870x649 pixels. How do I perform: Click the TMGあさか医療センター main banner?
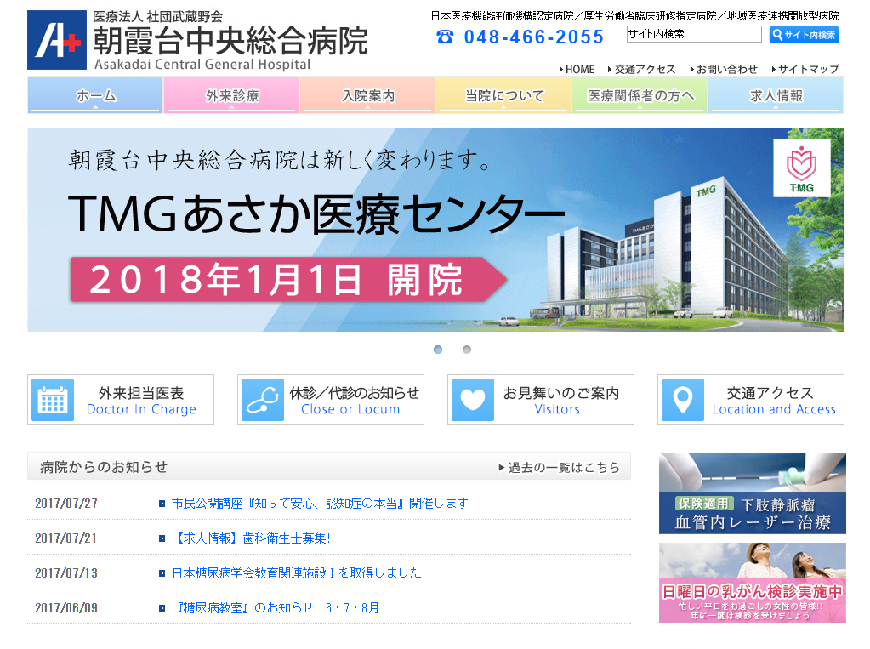coord(435,230)
